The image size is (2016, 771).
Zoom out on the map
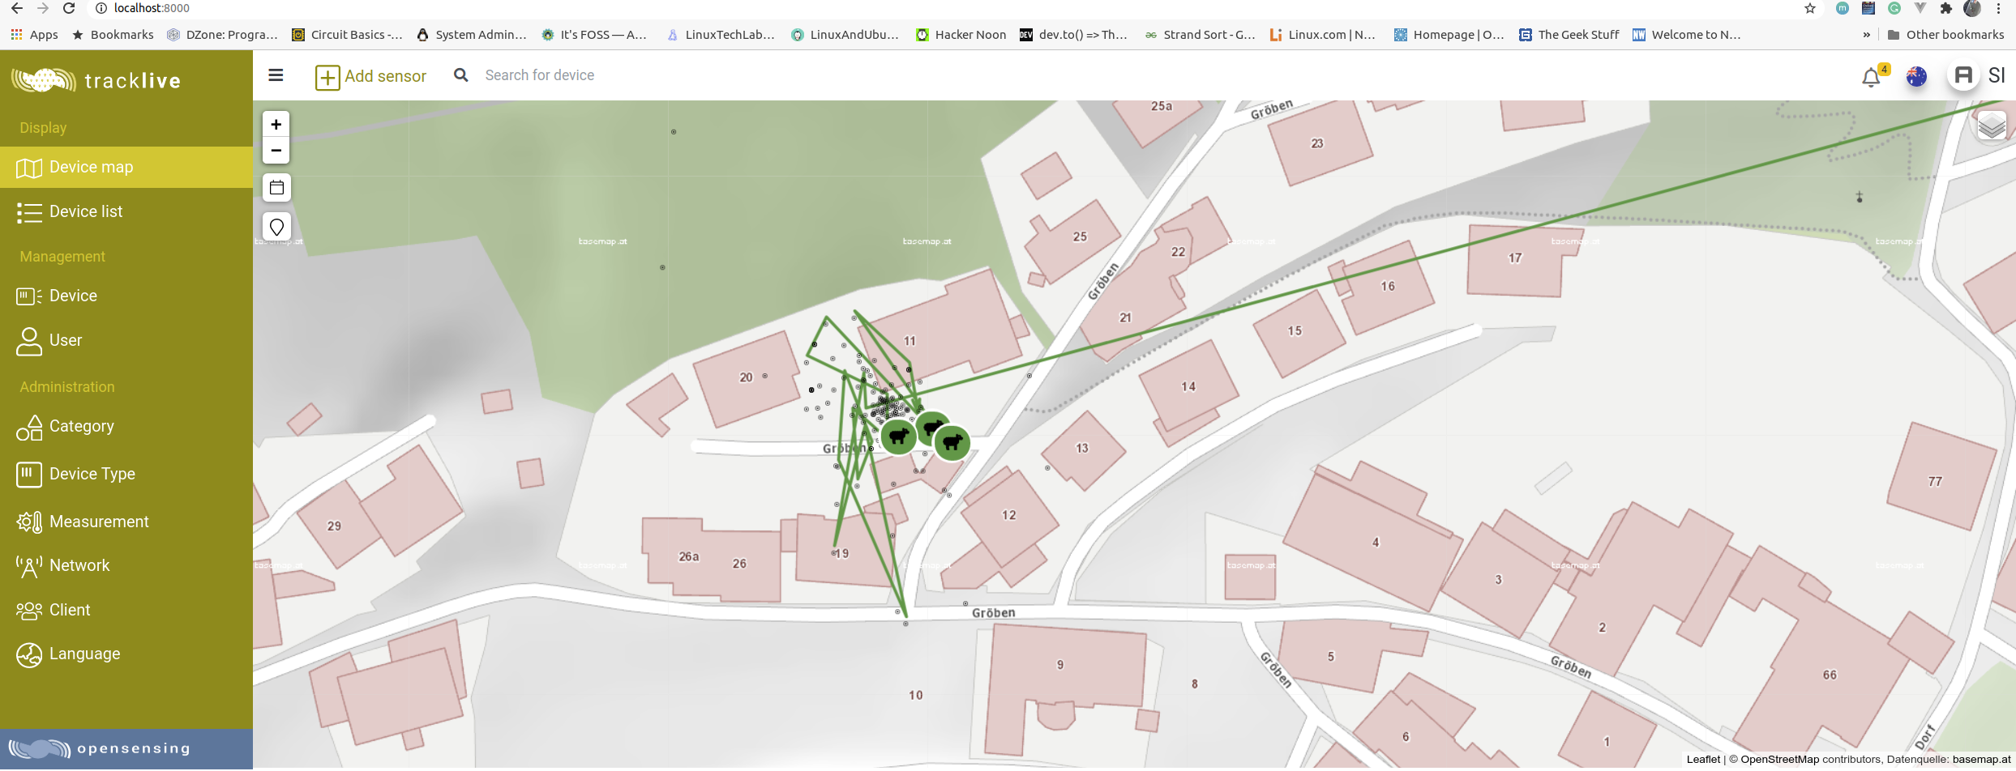point(276,151)
